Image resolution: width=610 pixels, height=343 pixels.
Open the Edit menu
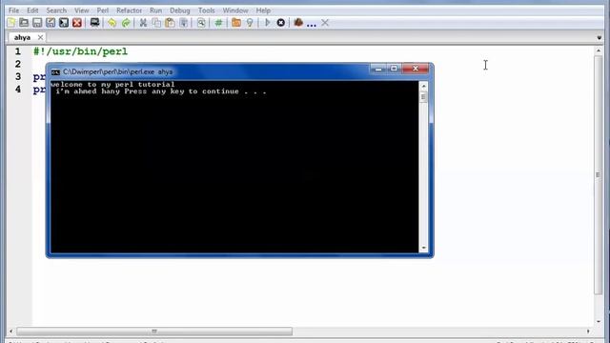click(32, 10)
